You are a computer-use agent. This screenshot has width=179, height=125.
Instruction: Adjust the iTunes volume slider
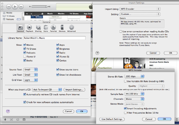[40, 6]
